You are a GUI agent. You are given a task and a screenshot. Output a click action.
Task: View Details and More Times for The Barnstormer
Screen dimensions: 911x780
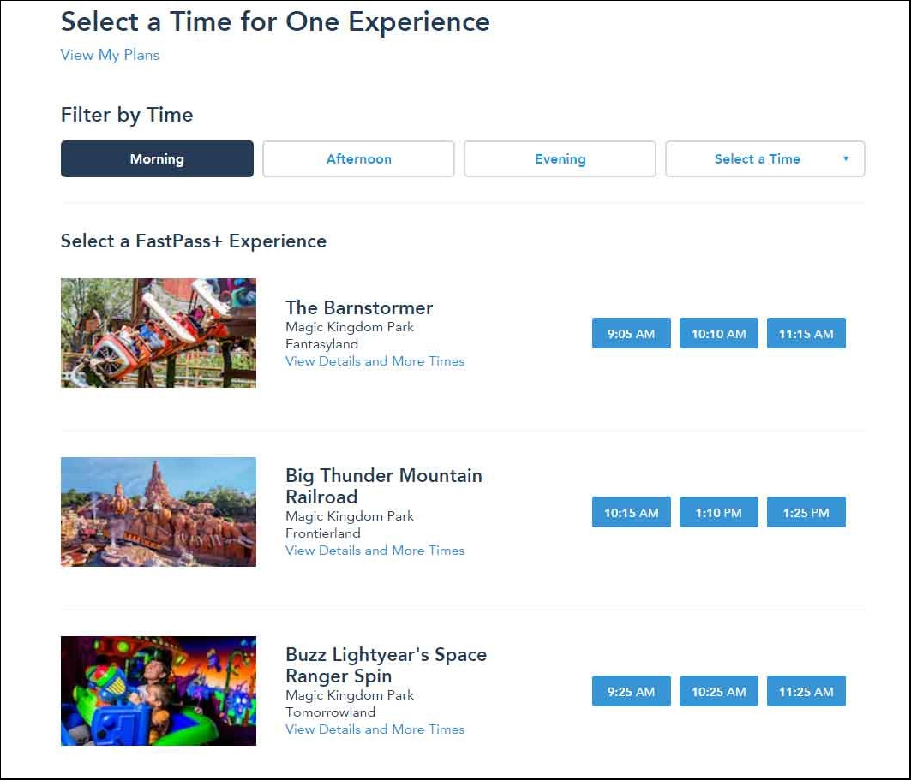point(375,360)
